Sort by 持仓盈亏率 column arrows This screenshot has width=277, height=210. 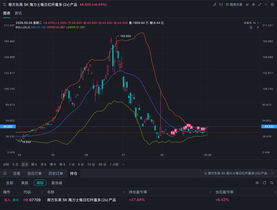point(210,192)
